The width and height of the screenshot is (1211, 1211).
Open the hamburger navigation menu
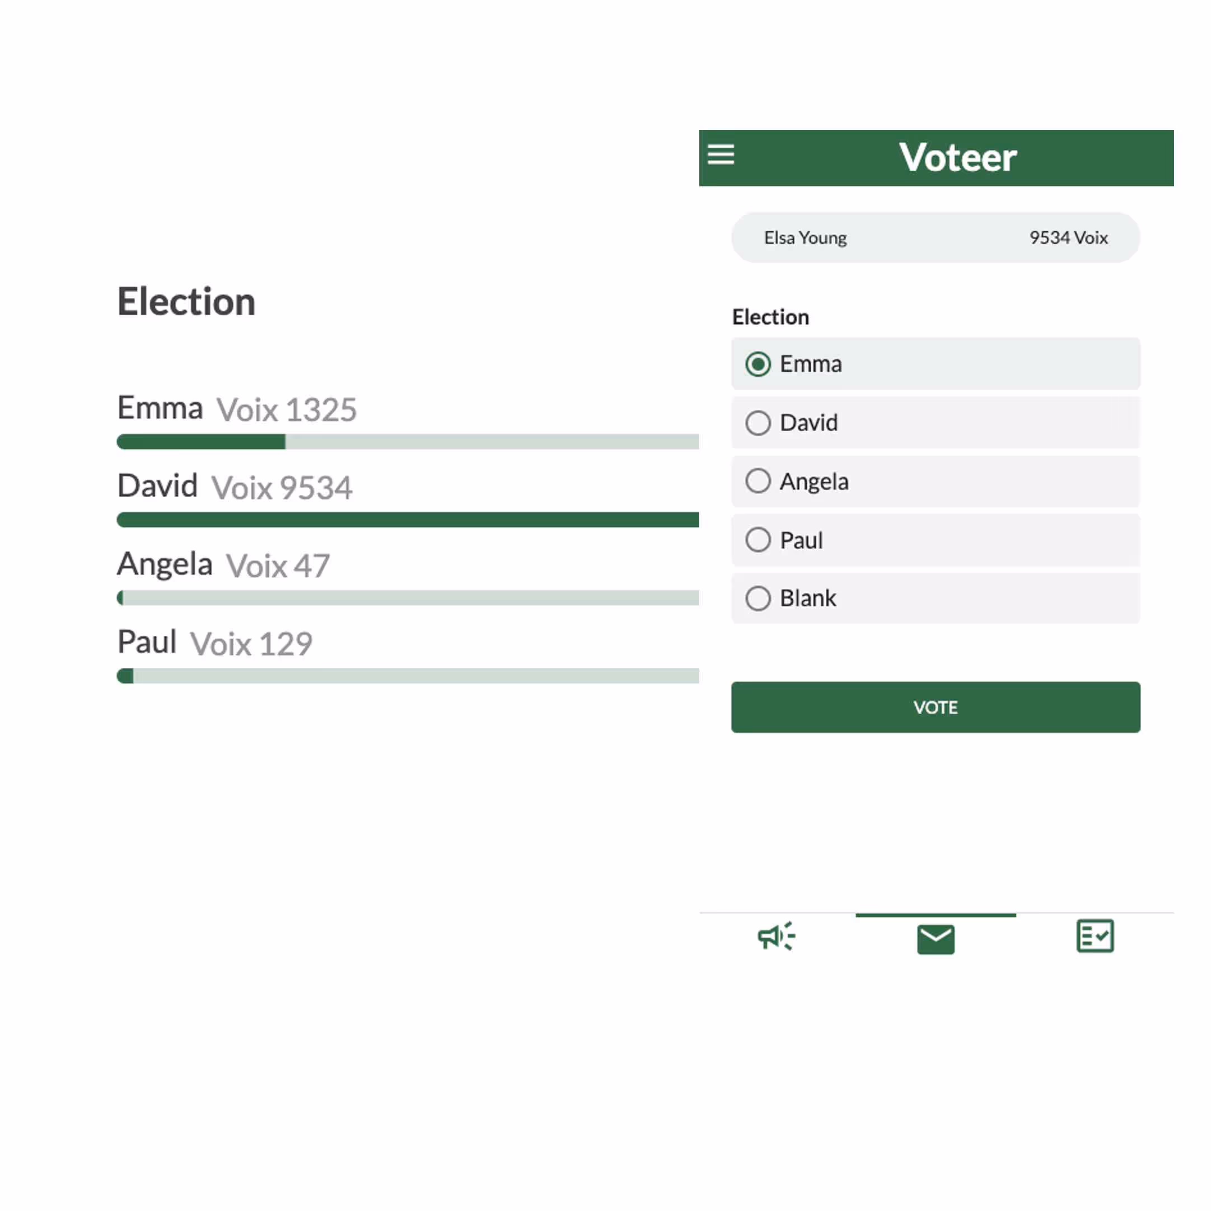721,155
